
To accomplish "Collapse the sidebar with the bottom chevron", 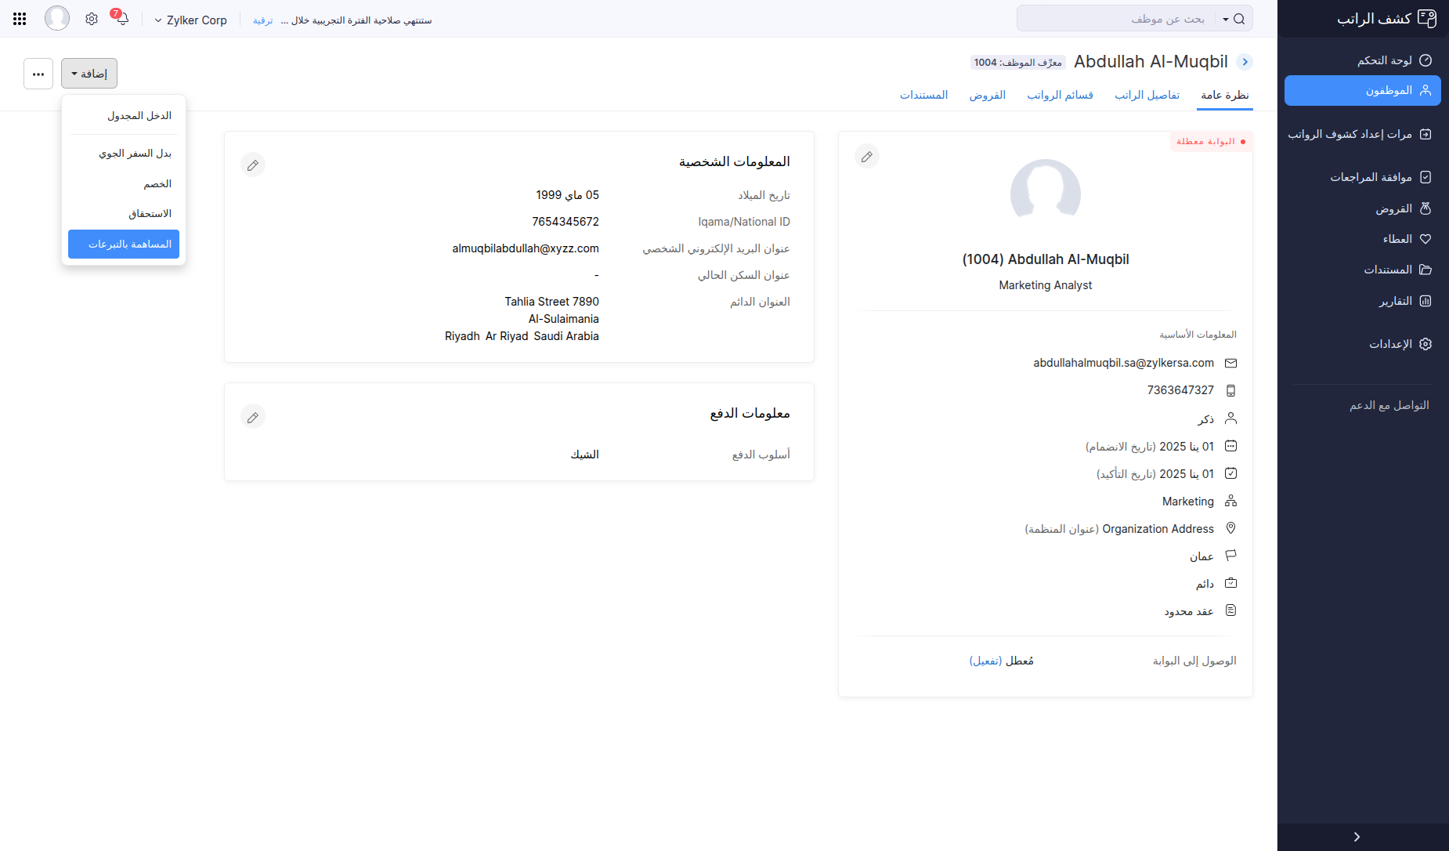I will (1358, 836).
